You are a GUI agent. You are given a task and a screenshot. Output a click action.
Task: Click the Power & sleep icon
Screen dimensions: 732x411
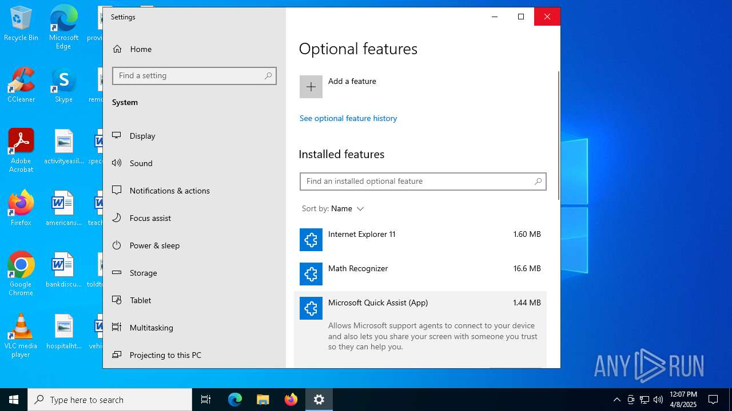(117, 245)
